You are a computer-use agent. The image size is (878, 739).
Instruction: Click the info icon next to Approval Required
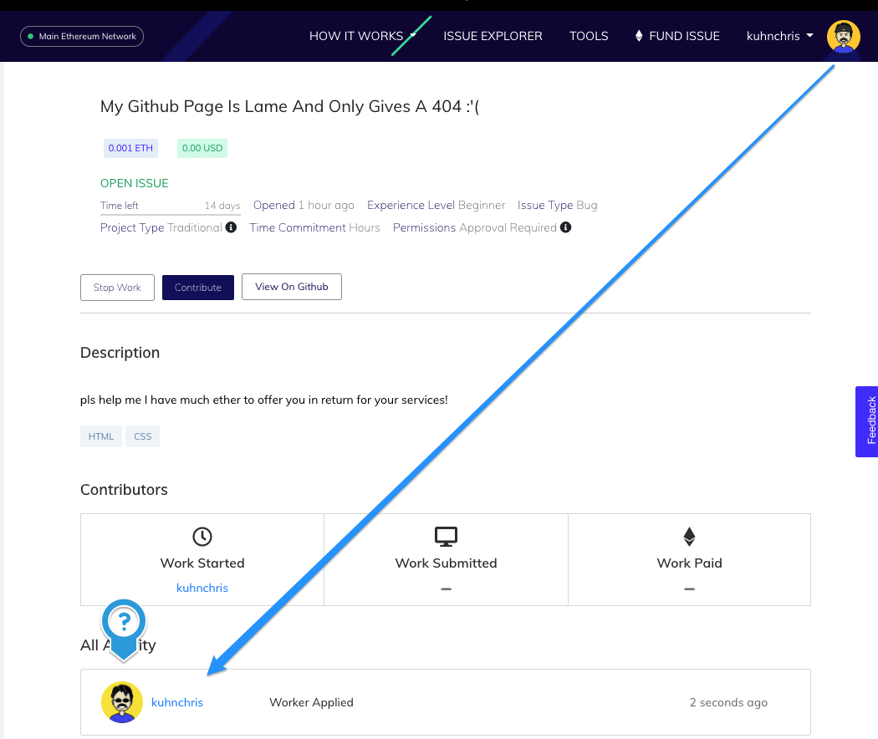pyautogui.click(x=565, y=227)
